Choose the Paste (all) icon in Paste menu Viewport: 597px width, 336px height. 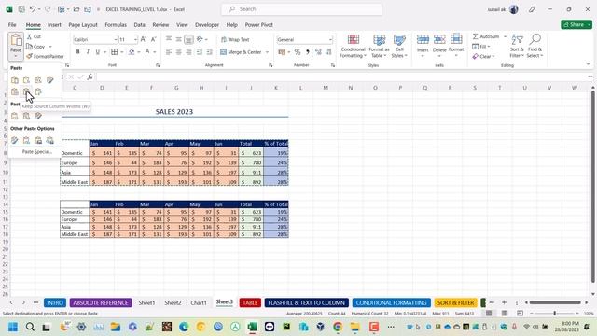[x=15, y=80]
